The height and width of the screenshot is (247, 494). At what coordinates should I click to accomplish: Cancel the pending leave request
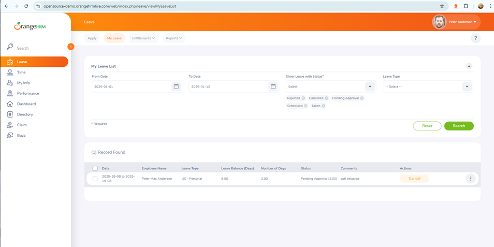point(414,179)
